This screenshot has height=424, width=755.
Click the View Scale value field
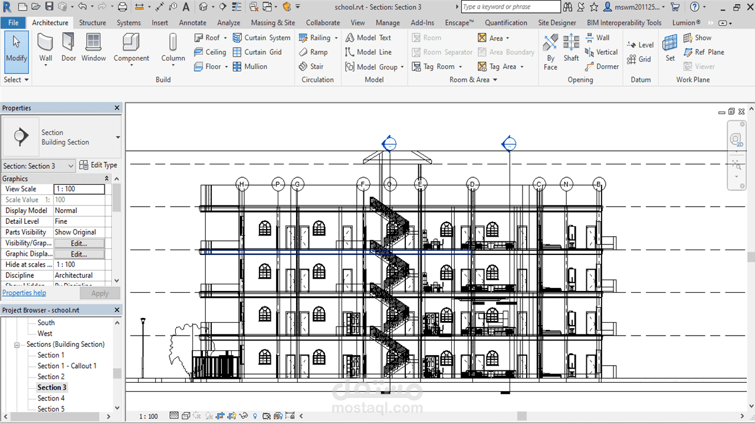(79, 189)
